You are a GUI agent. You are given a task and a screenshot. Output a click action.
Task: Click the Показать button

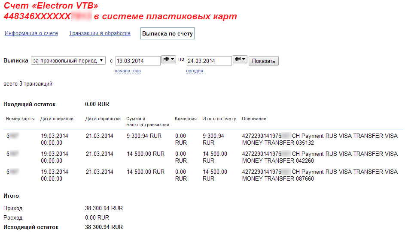[263, 61]
